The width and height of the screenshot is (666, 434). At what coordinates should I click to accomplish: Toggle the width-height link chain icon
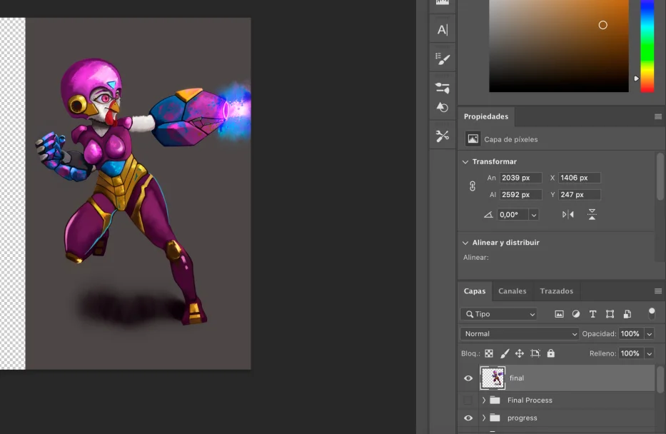point(473,186)
